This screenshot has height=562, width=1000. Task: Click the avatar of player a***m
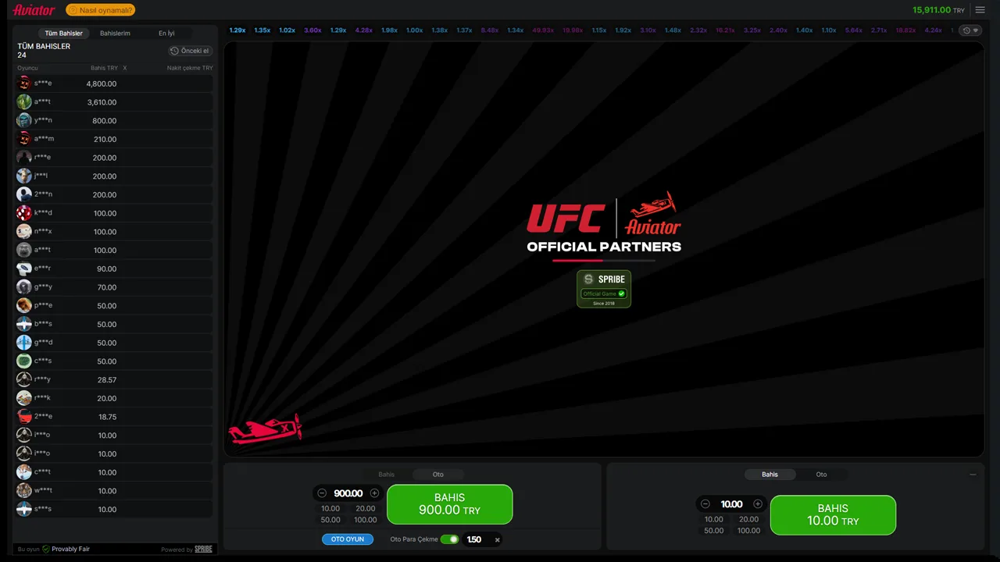click(x=24, y=139)
